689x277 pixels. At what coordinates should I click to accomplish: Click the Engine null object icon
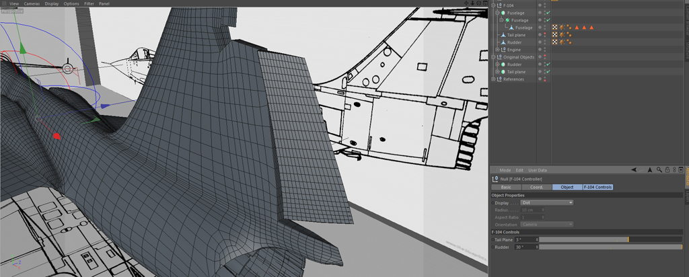(x=503, y=50)
